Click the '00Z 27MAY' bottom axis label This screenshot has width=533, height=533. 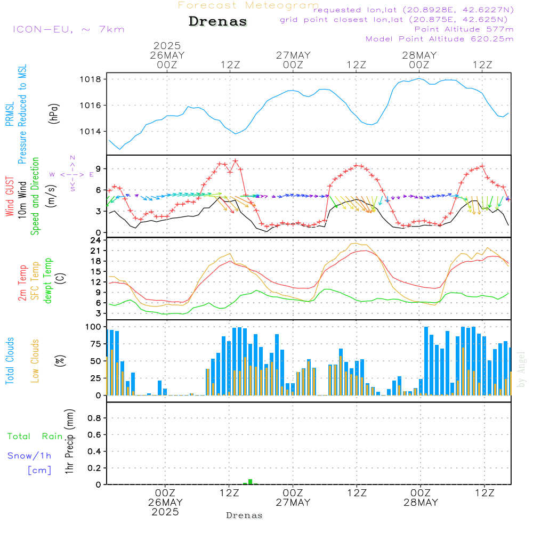pos(293,498)
